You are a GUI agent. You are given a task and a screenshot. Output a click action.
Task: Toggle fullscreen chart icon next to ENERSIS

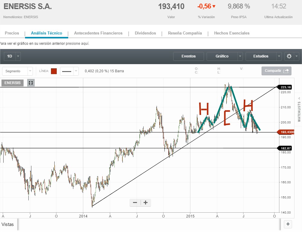tap(31, 83)
